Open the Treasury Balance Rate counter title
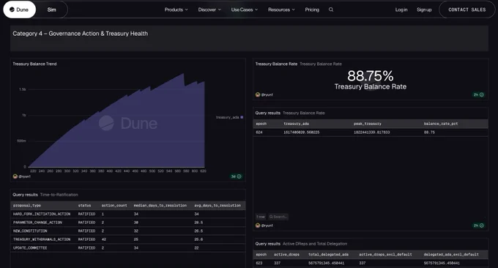Screen dimensions: 498x268 tap(276, 64)
